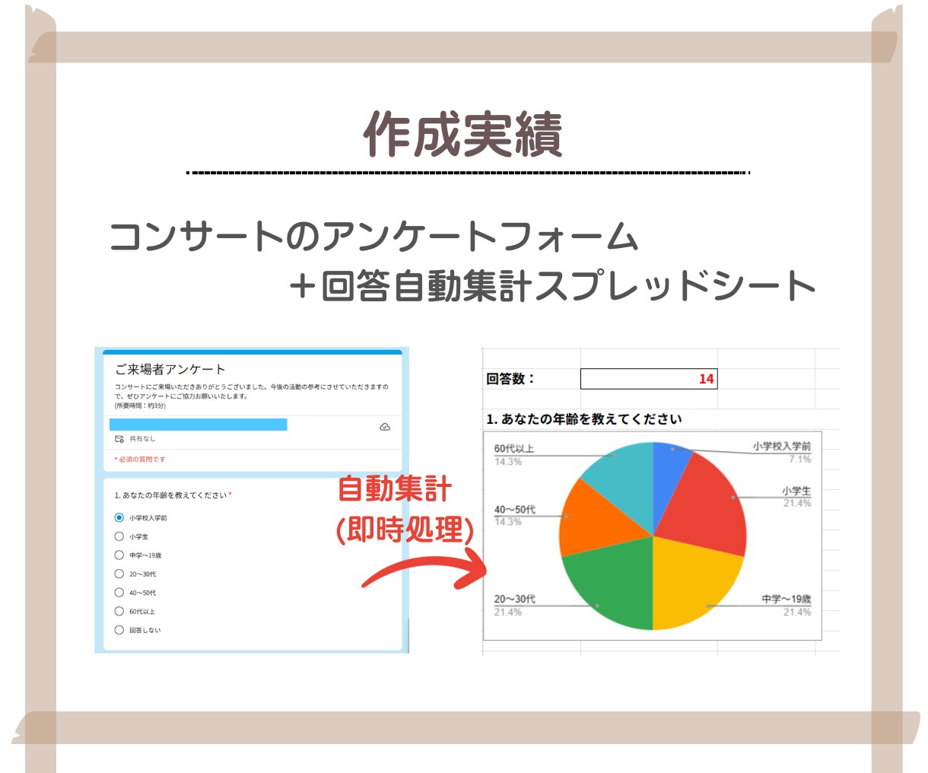This screenshot has width=928, height=773.
Task: Pick the 20〜30代 radio option
Action: (119, 574)
